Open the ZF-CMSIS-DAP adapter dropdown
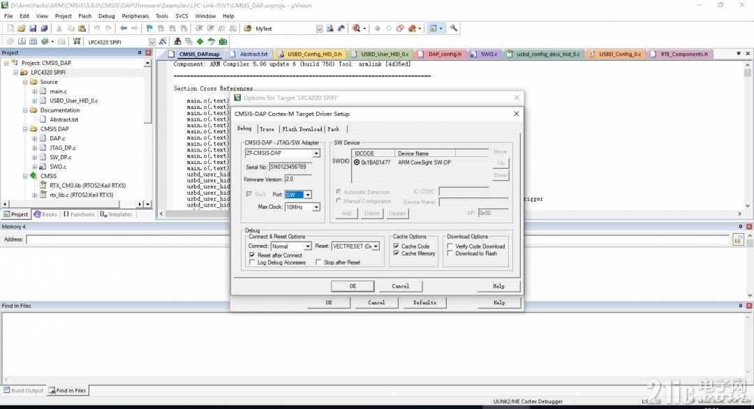The width and height of the screenshot is (754, 409). pyautogui.click(x=316, y=154)
